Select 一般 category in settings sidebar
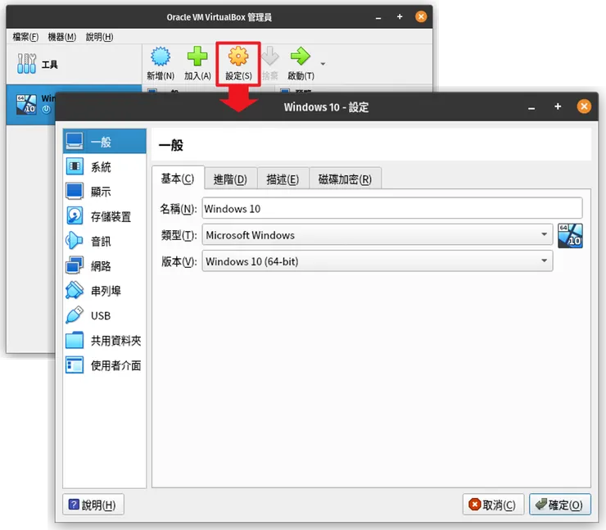 pos(105,142)
